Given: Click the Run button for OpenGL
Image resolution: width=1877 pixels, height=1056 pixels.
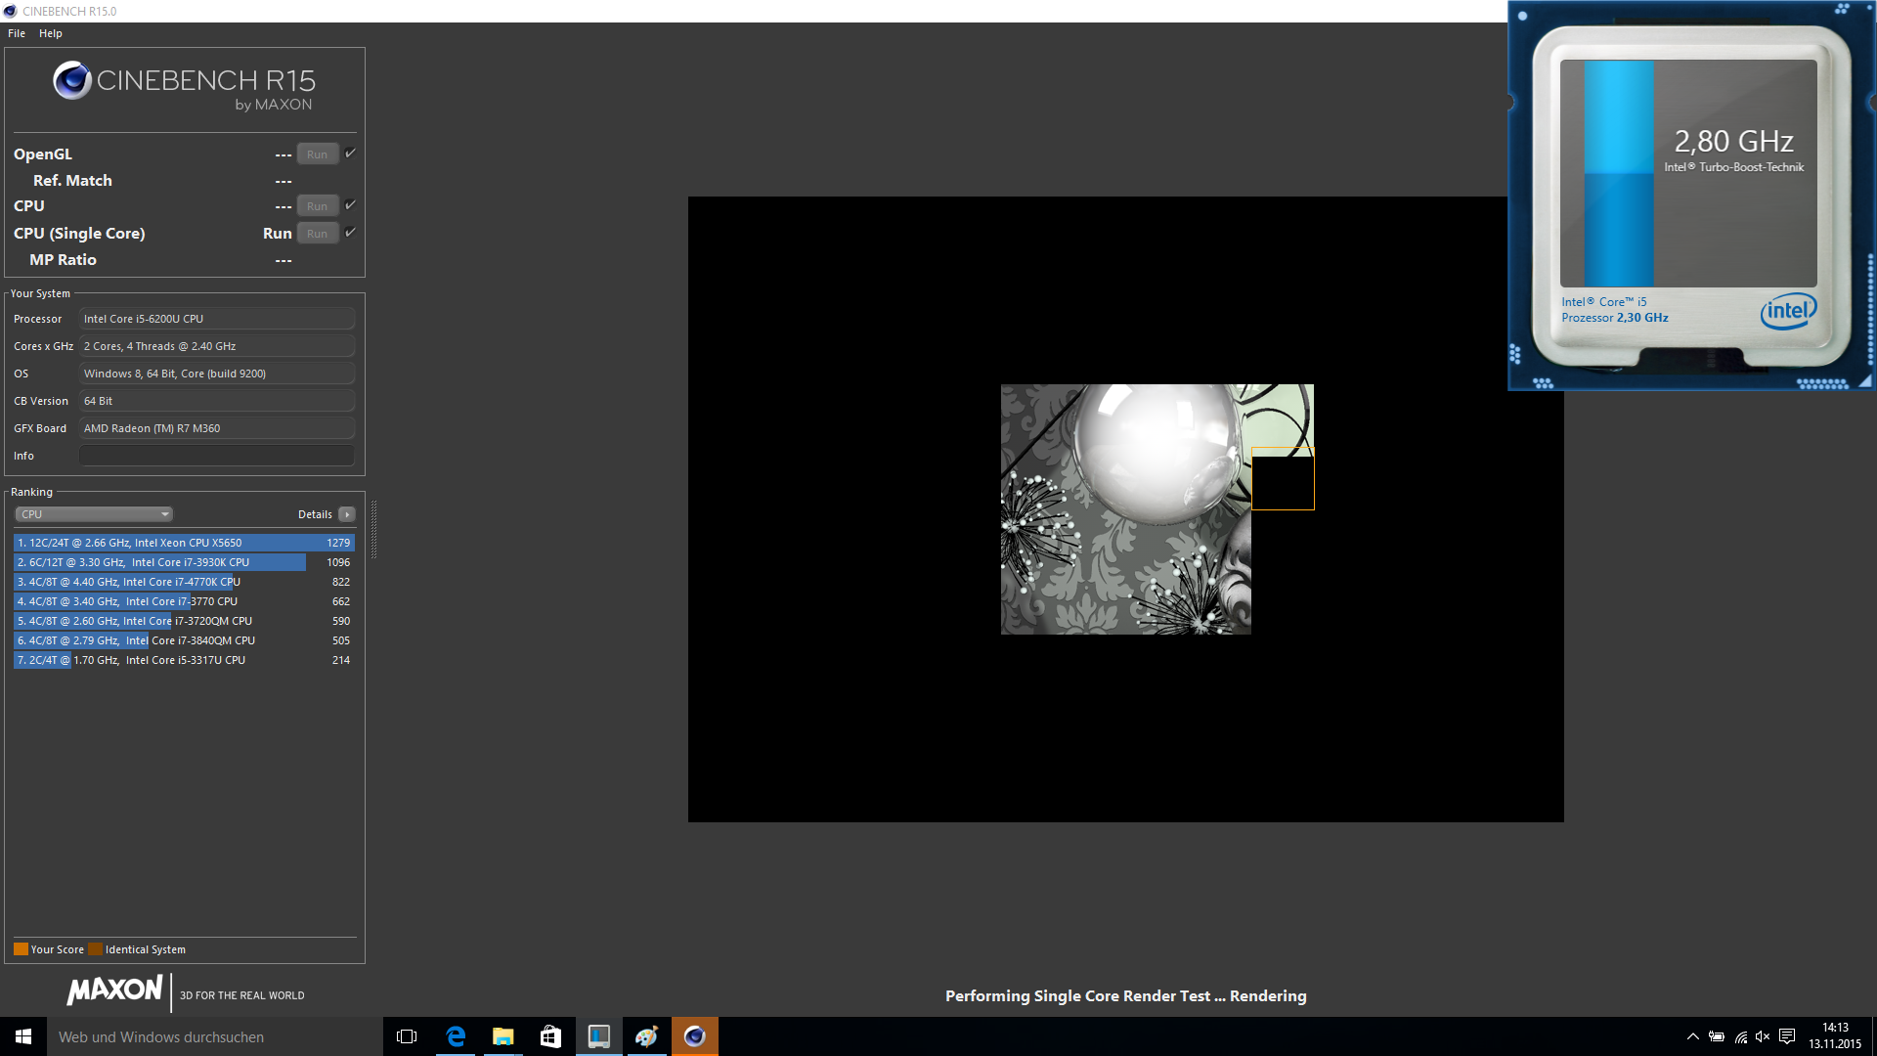Looking at the screenshot, I should (317, 154).
